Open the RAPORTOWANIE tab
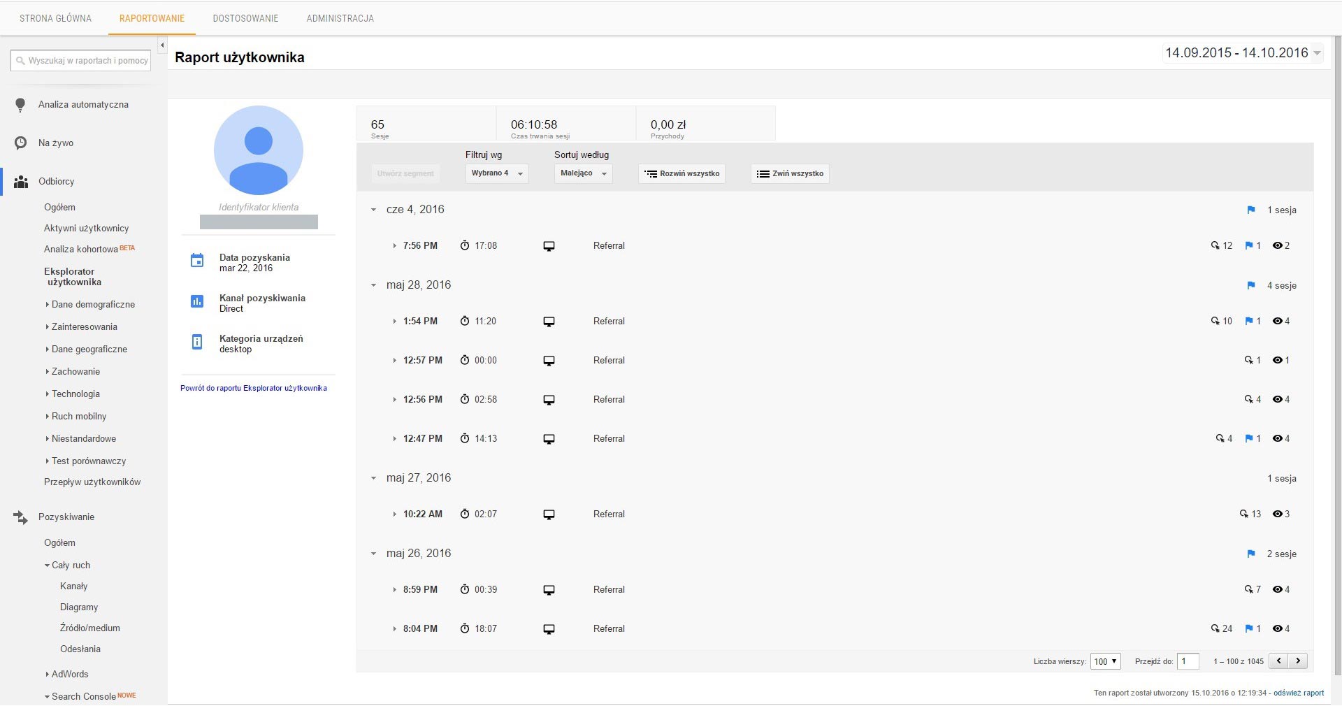 [x=152, y=18]
